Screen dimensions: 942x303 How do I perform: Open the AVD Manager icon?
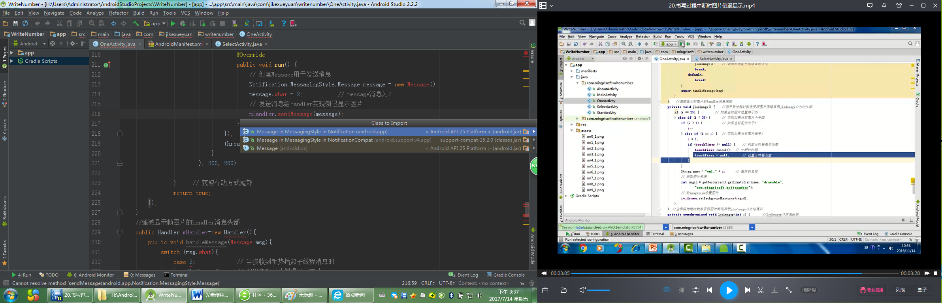[235, 24]
